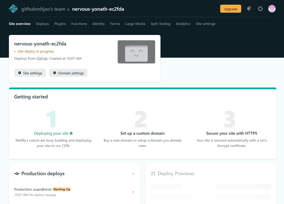
Task: Click the gear icon in Site settings button
Action: coord(20,73)
